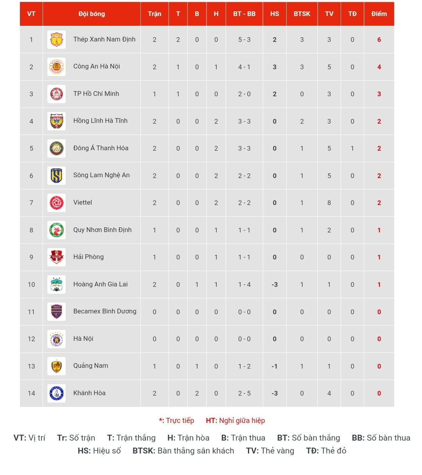Image resolution: width=422 pixels, height=475 pixels.
Task: Click the Sông Lam Nghệ An club logo
Action: [x=56, y=176]
